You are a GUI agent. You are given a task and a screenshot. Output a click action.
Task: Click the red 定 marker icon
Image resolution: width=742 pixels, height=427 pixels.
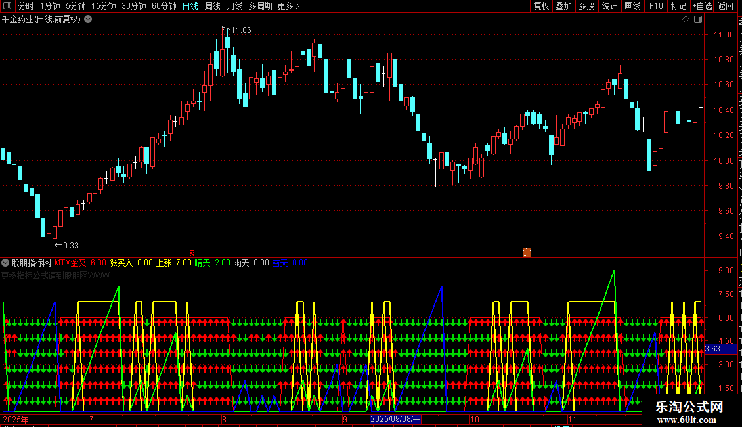click(x=527, y=252)
